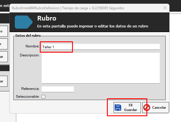
Task: Select the Referencia input box
Action: pyautogui.click(x=58, y=89)
